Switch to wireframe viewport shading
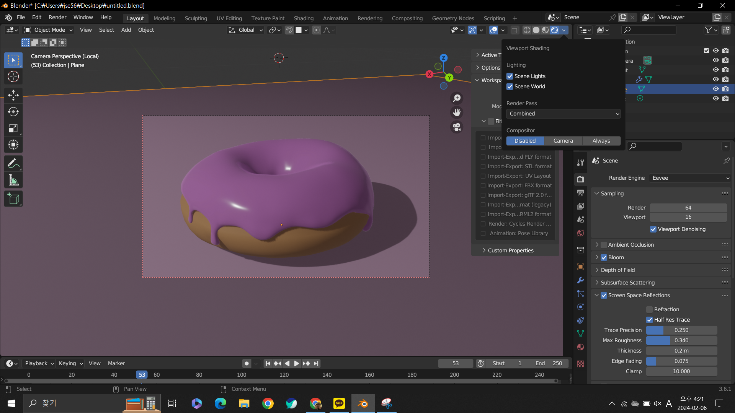Screen dimensions: 735x413 (527, 30)
